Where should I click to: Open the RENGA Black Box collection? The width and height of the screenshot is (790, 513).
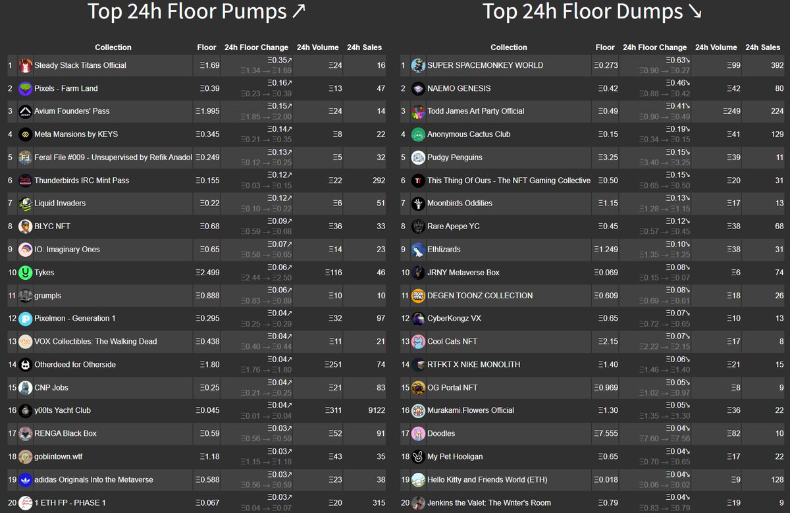(x=66, y=433)
